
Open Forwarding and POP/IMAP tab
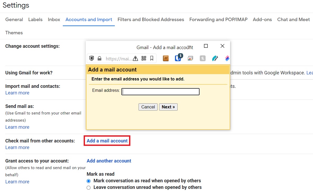coord(218,20)
